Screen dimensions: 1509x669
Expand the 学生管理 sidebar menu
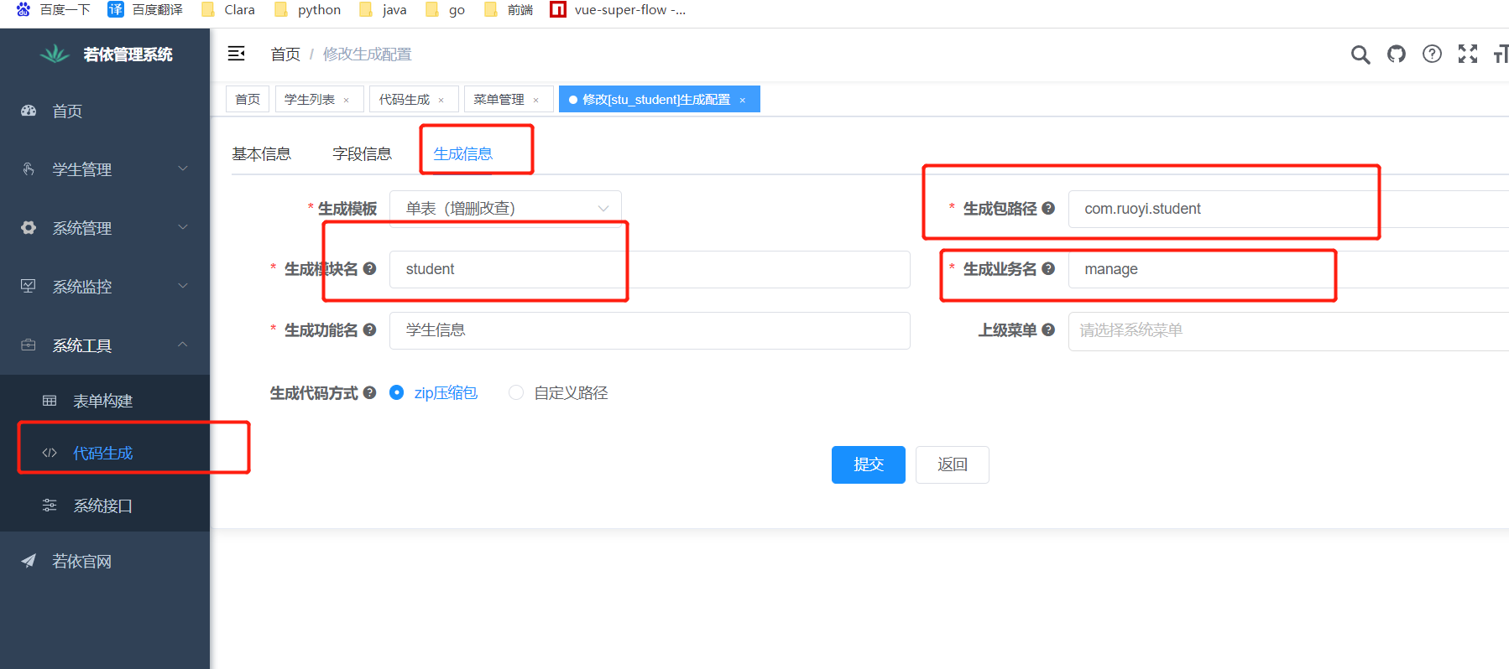[x=105, y=169]
